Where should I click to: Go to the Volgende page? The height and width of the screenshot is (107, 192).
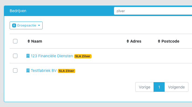click(176, 87)
